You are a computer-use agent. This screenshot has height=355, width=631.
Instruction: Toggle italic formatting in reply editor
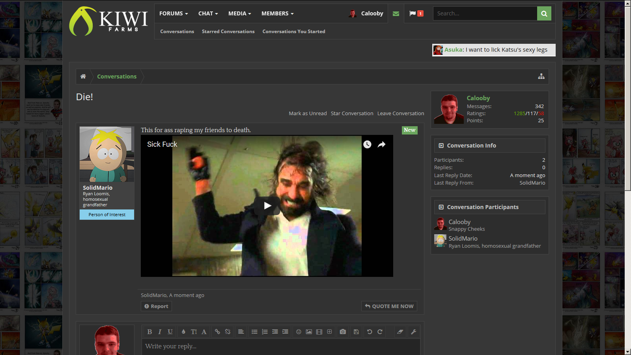pos(160,332)
